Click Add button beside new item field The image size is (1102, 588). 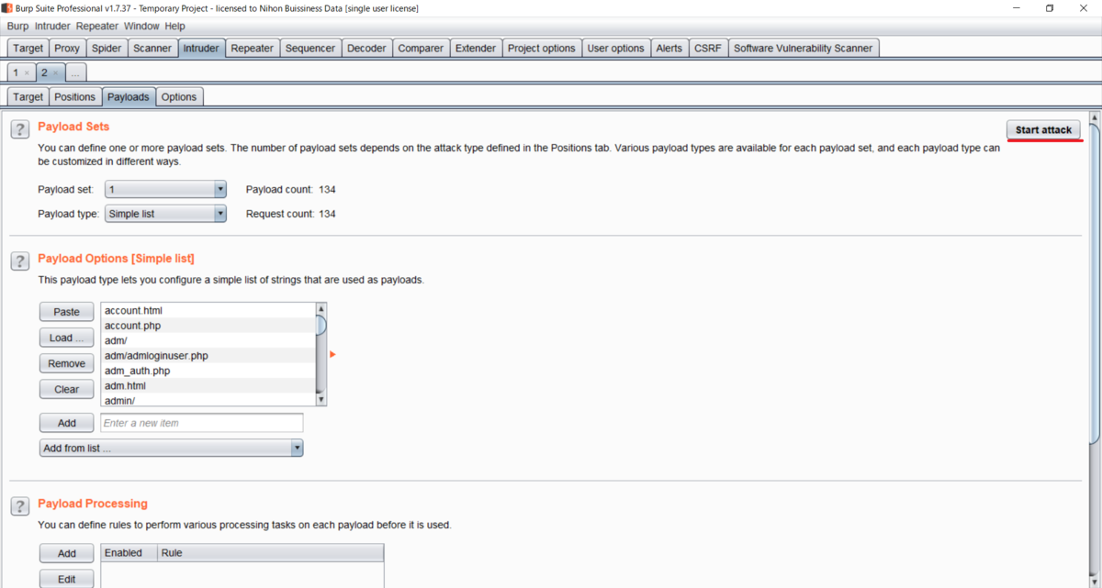(x=66, y=423)
